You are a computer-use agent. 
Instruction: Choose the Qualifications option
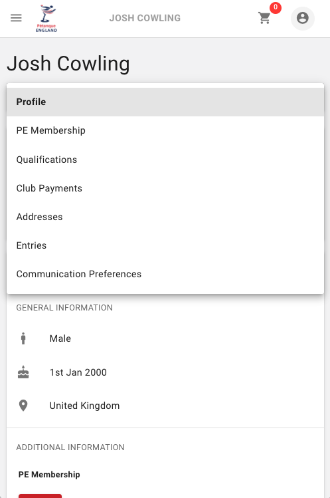tap(165, 160)
